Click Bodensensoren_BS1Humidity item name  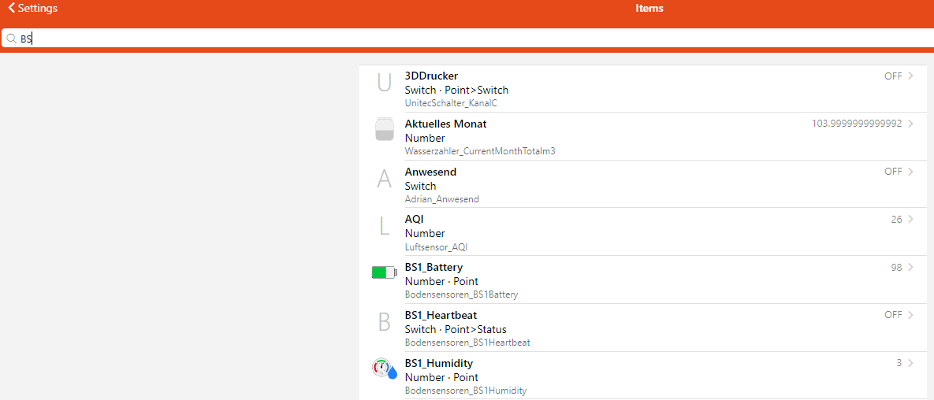466,391
